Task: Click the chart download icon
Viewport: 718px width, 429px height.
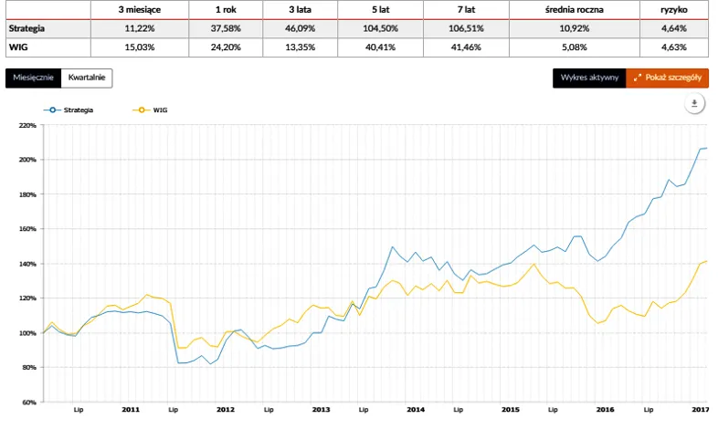Action: [x=694, y=104]
